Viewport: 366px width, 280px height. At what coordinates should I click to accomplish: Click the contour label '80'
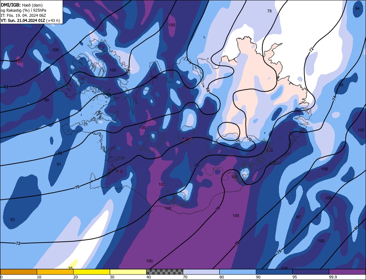click(x=356, y=228)
